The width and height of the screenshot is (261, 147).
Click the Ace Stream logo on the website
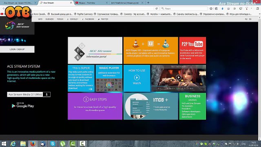pyautogui.click(x=17, y=25)
